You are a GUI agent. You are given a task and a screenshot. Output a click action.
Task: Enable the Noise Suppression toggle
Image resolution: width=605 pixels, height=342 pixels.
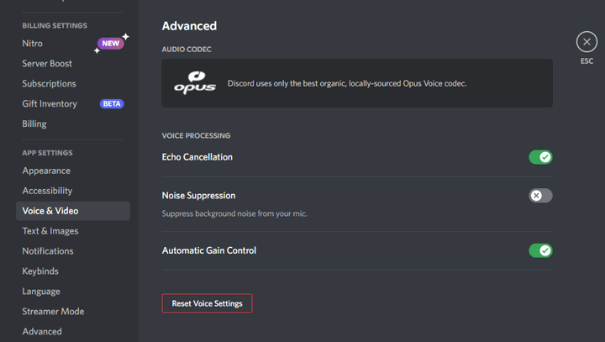pyautogui.click(x=540, y=196)
